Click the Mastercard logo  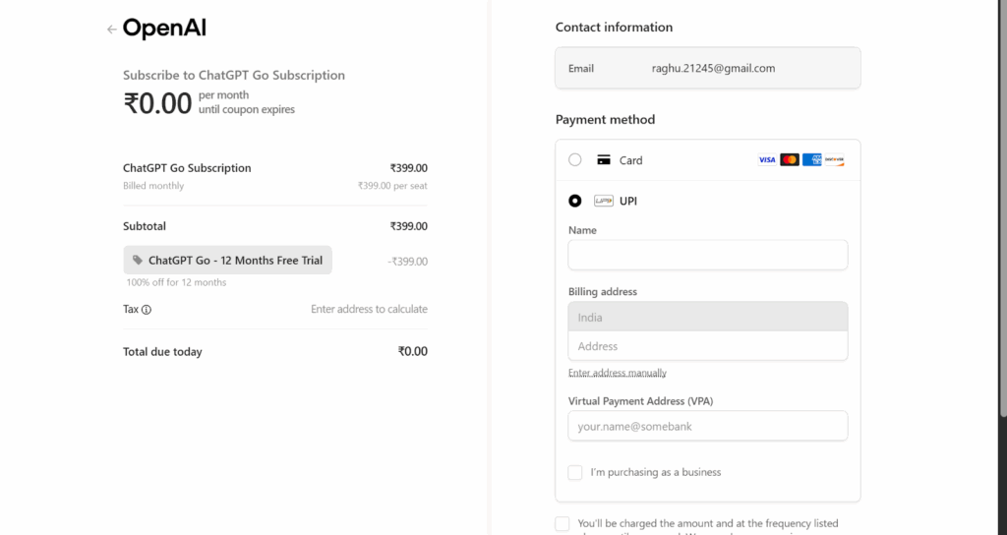click(790, 160)
